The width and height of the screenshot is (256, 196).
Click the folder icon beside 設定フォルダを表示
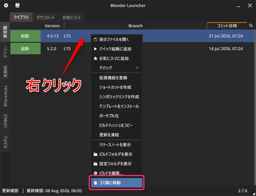tap(95, 164)
